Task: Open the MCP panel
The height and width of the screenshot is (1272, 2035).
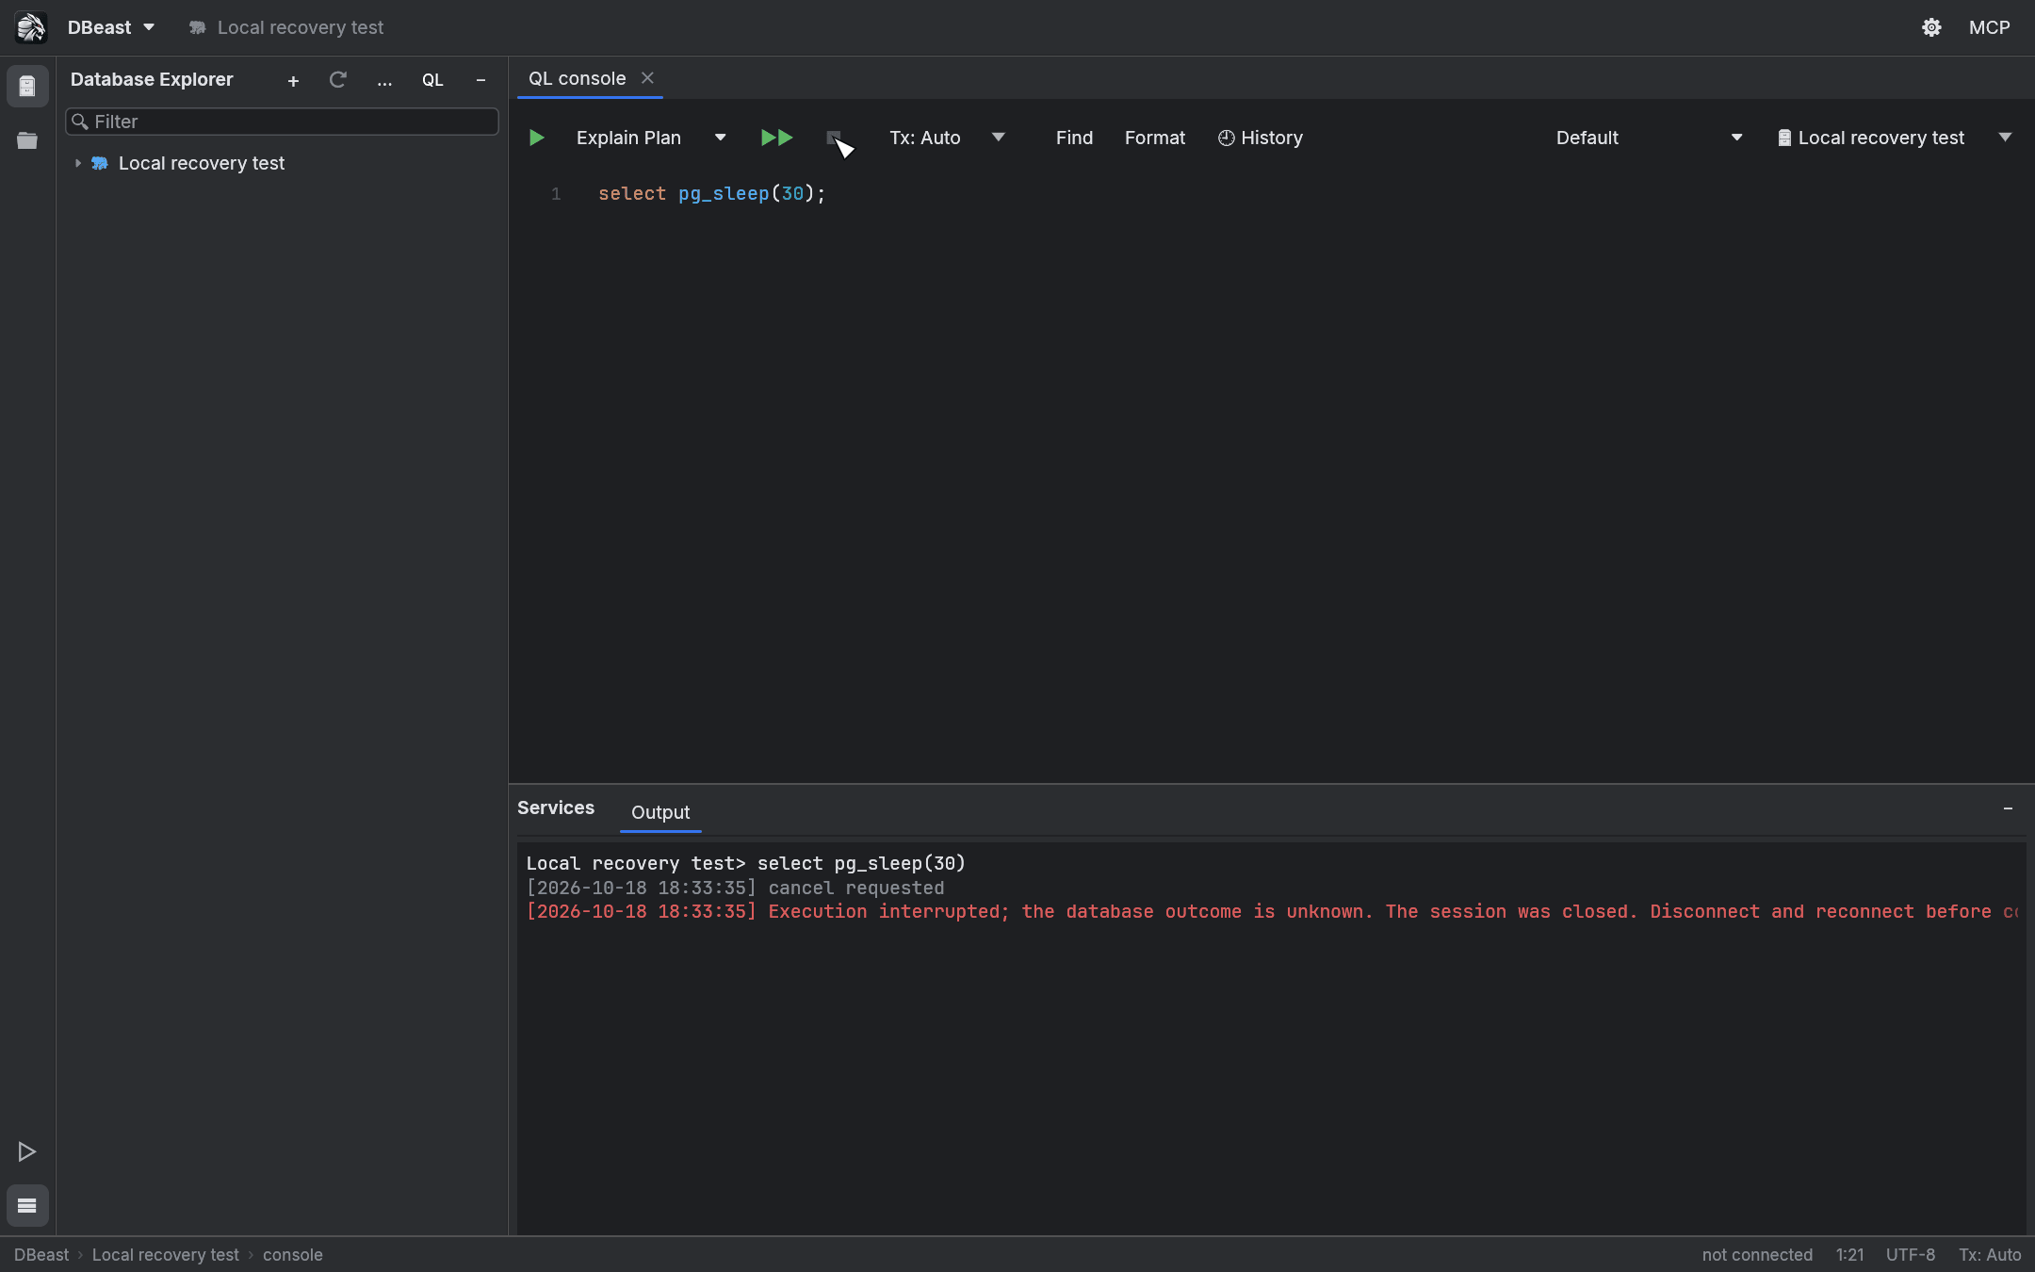Action: 1989,27
